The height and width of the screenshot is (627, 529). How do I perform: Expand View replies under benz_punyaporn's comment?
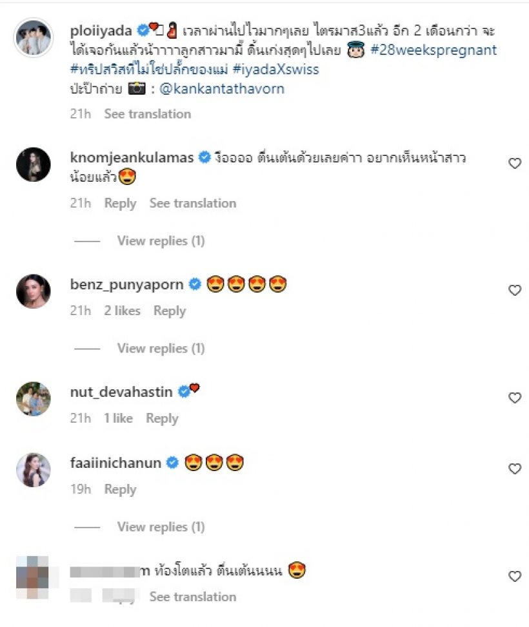coord(161,349)
